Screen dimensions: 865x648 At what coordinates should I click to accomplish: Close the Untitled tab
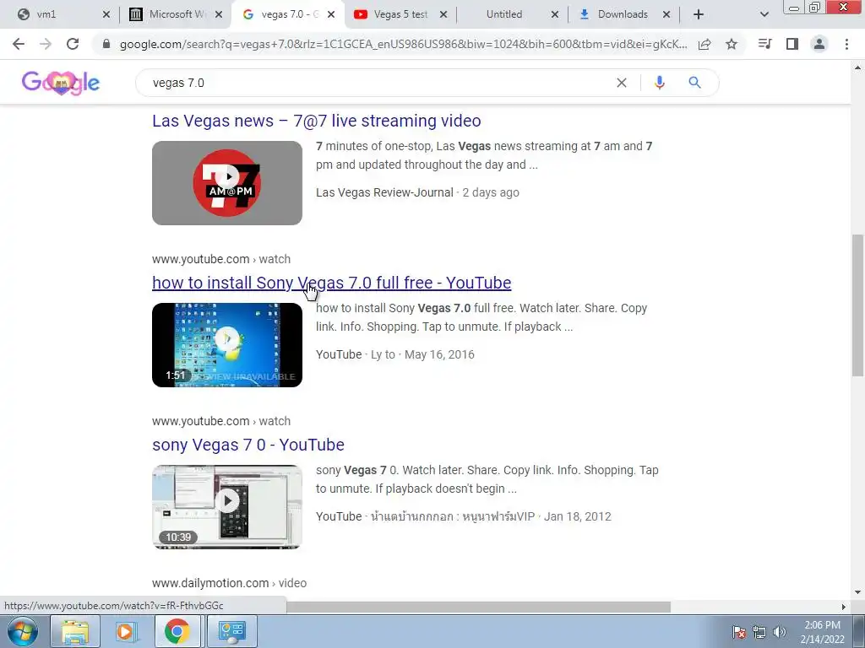click(x=555, y=14)
